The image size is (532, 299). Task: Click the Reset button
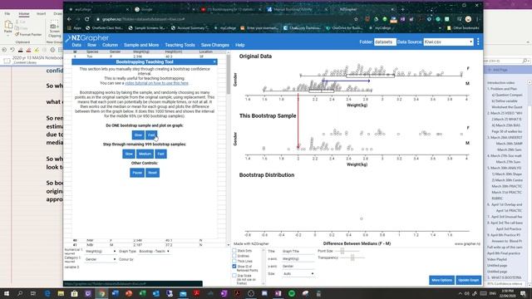152,173
